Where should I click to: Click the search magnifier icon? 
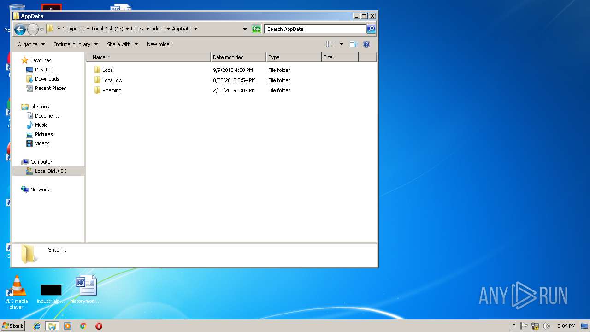371,29
